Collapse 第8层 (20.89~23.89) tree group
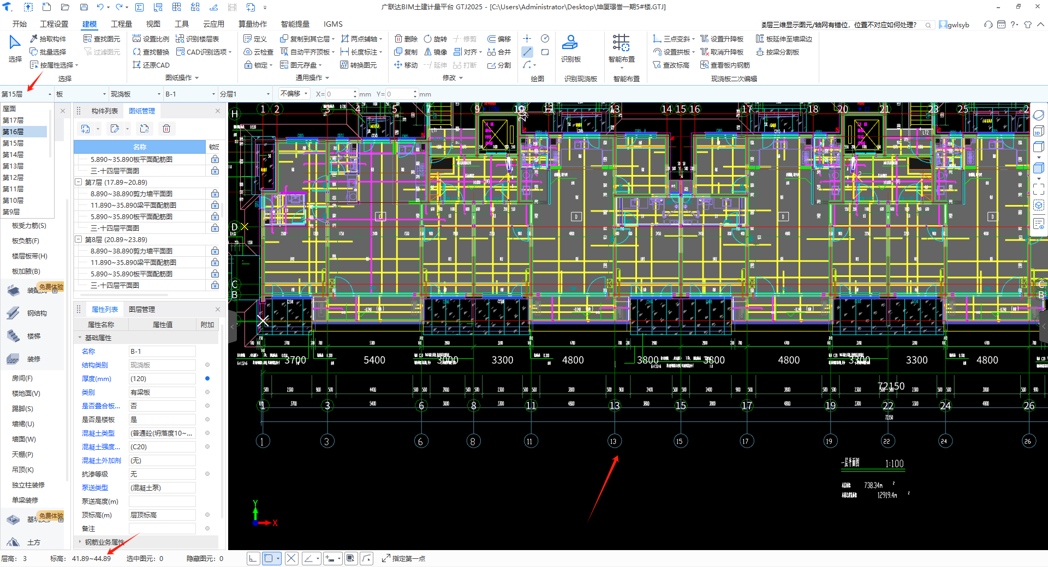Image resolution: width=1048 pixels, height=567 pixels. 78,239
